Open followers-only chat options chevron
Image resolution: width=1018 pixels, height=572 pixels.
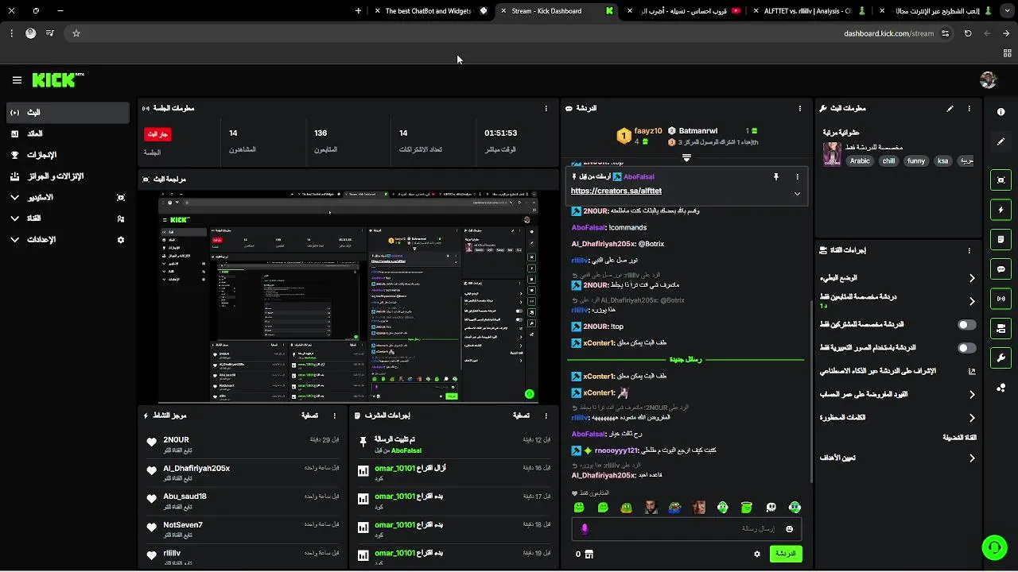pos(972,301)
